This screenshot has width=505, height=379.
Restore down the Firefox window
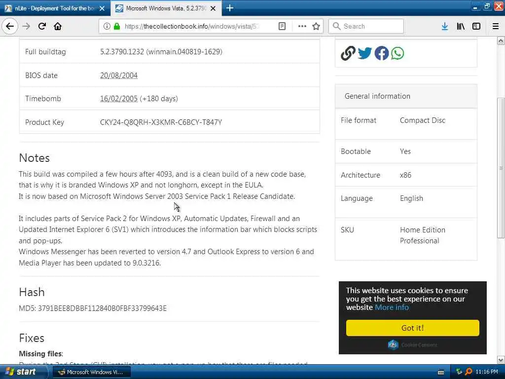[487, 6]
